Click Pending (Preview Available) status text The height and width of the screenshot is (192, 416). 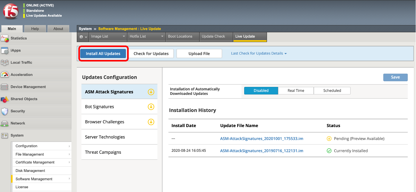[359, 138]
